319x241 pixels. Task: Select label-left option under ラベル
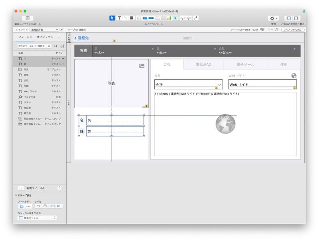(x=52, y=206)
